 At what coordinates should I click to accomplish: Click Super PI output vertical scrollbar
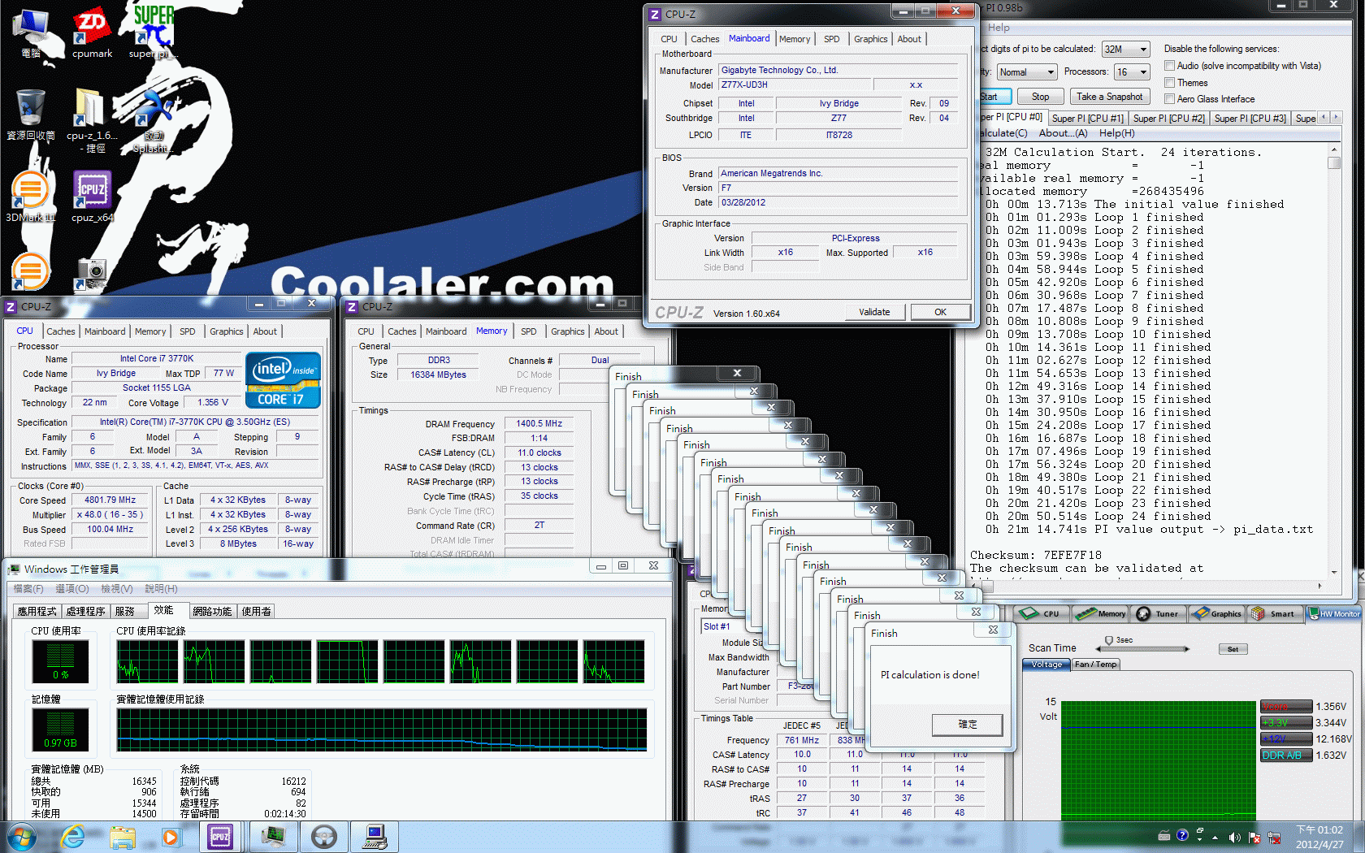(x=1333, y=362)
